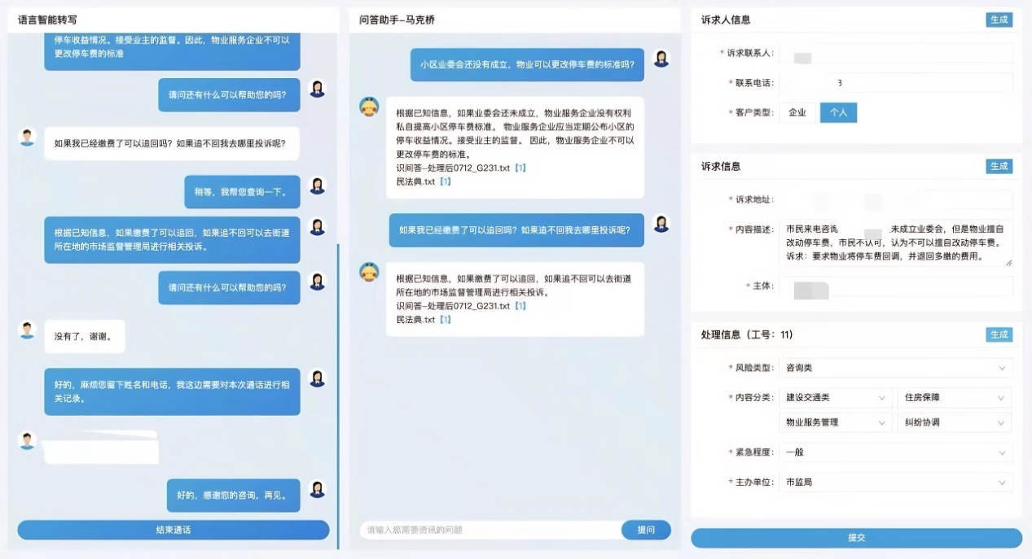Expand the 纠纷协调 dropdown

click(955, 422)
